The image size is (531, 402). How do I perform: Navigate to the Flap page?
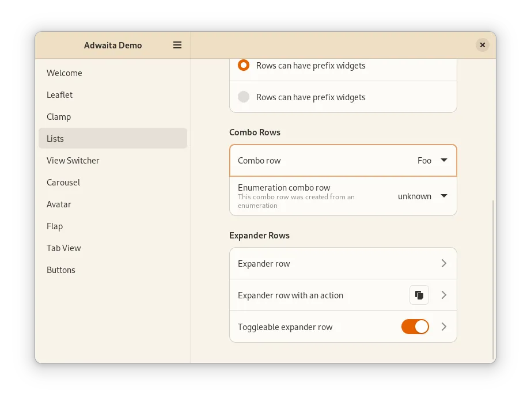55,226
